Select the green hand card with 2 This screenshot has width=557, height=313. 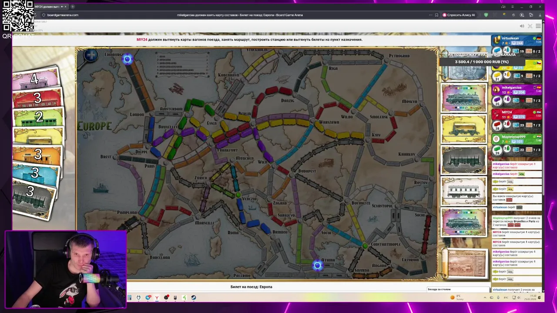coord(38,118)
